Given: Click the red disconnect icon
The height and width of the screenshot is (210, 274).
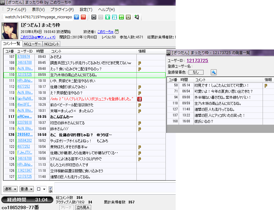Looking at the screenshot, I should [83, 17].
